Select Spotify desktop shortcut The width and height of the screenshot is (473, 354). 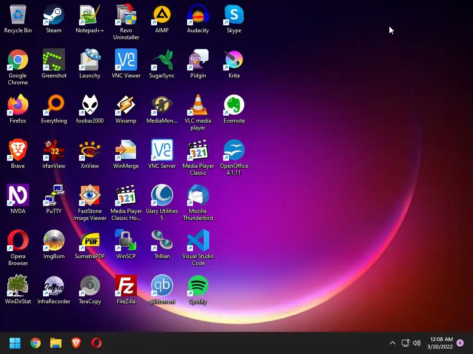pyautogui.click(x=198, y=286)
